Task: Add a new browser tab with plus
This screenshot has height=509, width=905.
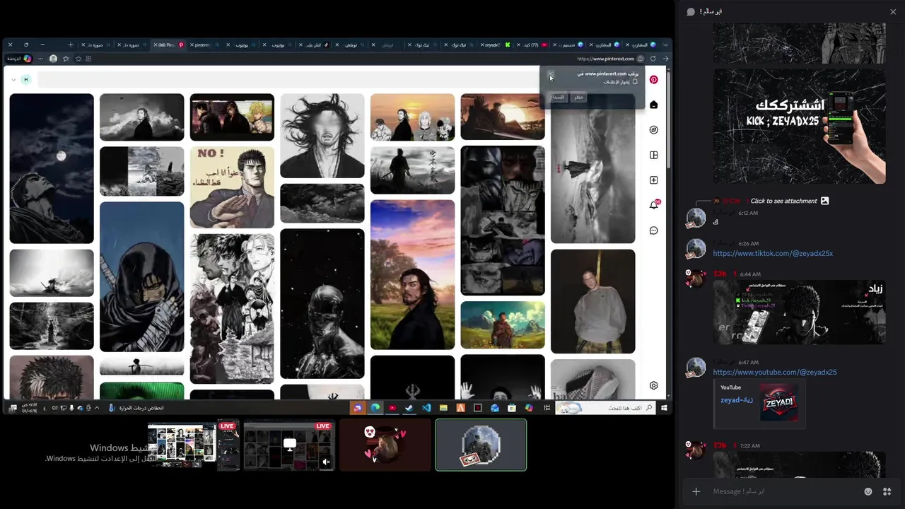Action: pos(70,45)
